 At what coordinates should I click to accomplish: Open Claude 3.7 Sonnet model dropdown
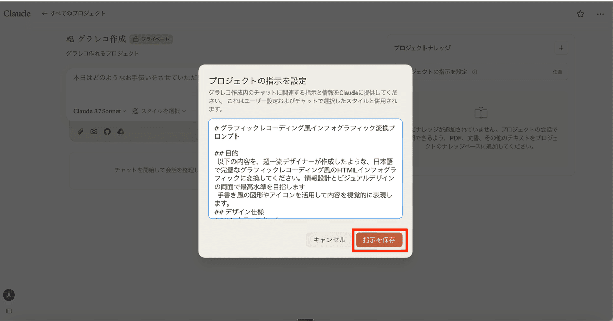[99, 111]
